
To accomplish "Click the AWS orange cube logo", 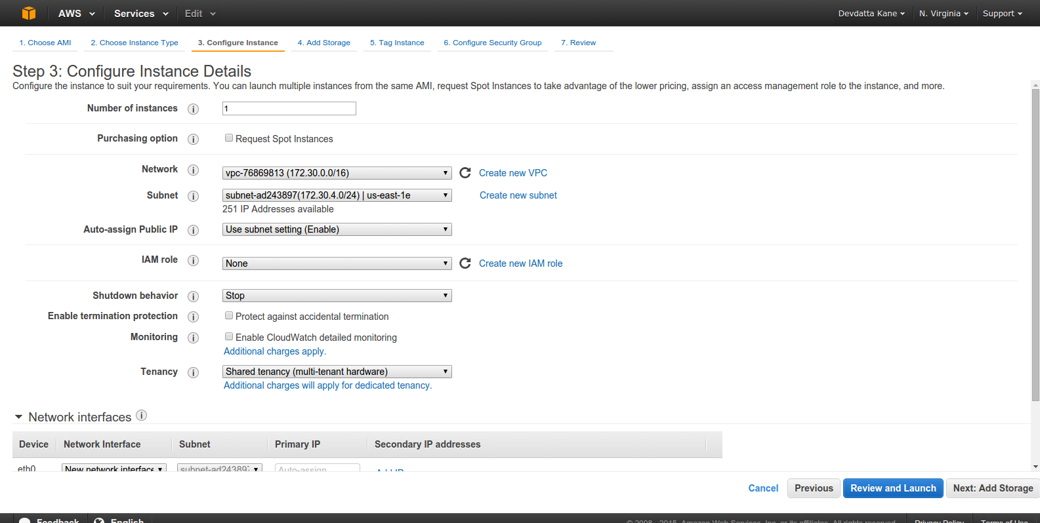I will tap(29, 13).
